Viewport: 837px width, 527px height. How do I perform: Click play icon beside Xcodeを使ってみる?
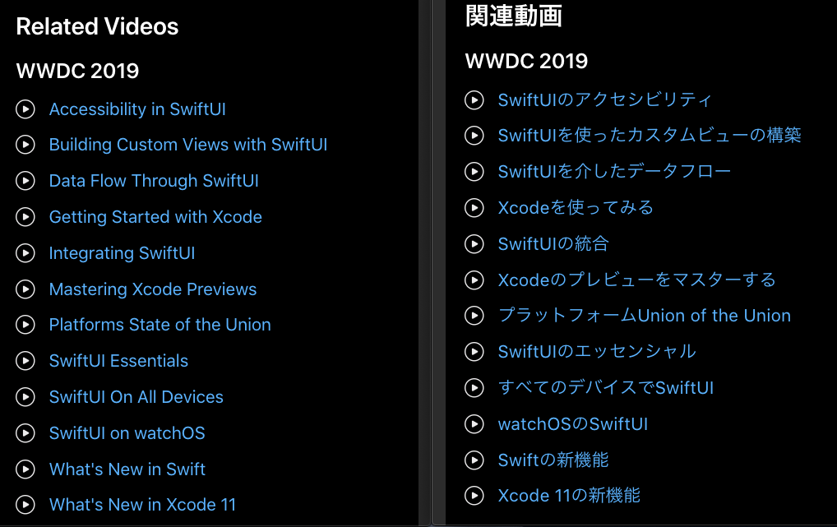click(474, 208)
